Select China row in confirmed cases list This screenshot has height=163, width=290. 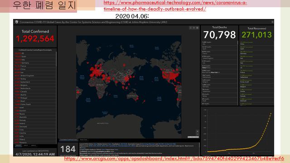click(x=35, y=69)
